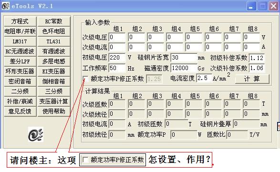Click the 次级电压 组2 input field
The image size is (280, 172).
pos(136,37)
